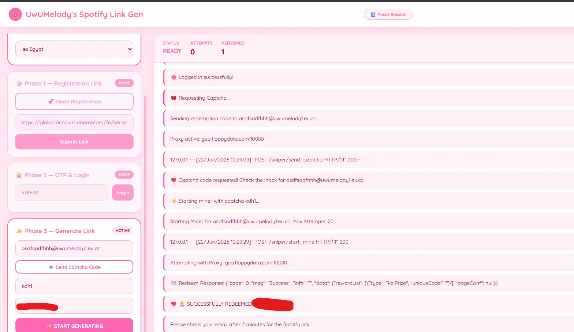This screenshot has width=574, height=332.
Task: Click the Logged in successfully log text
Action: coord(206,77)
